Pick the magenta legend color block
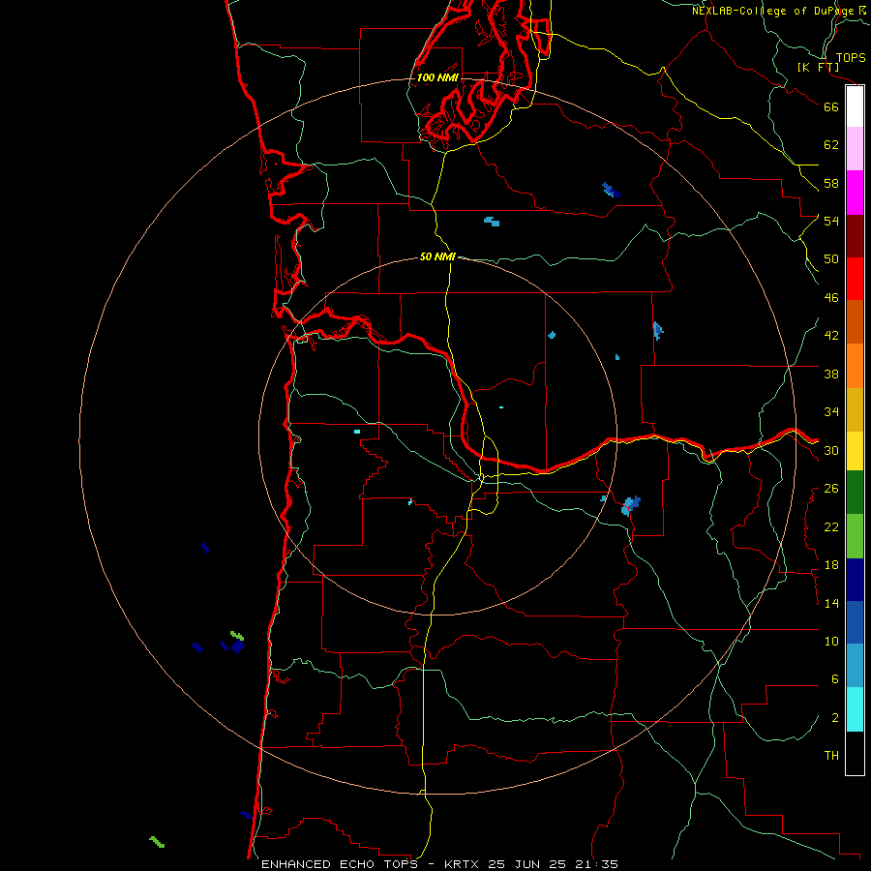Image resolution: width=871 pixels, height=871 pixels. [855, 193]
